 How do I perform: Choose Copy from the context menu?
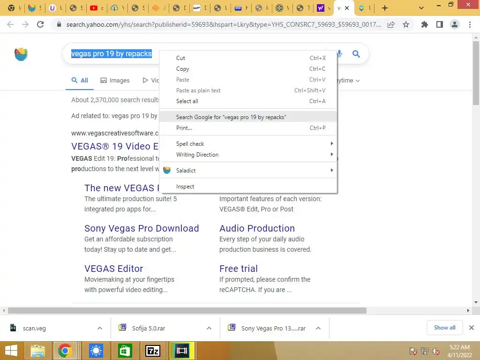coord(248,69)
